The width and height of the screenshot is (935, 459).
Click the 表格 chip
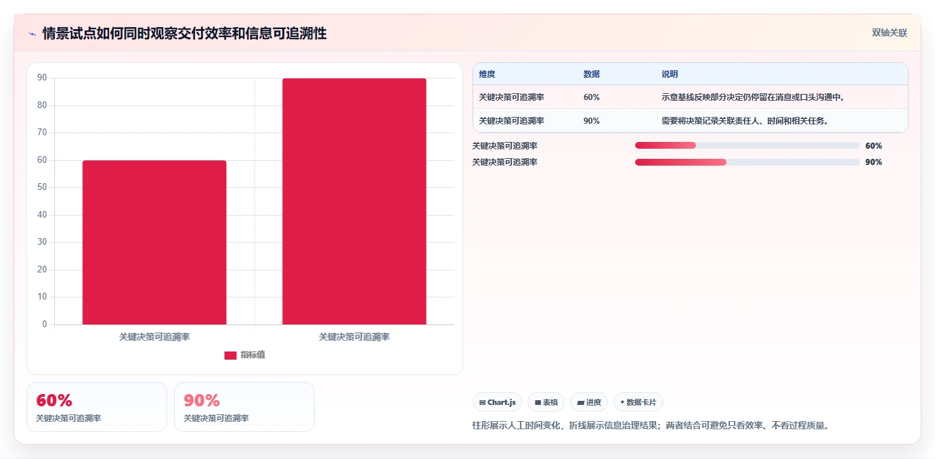pos(546,402)
